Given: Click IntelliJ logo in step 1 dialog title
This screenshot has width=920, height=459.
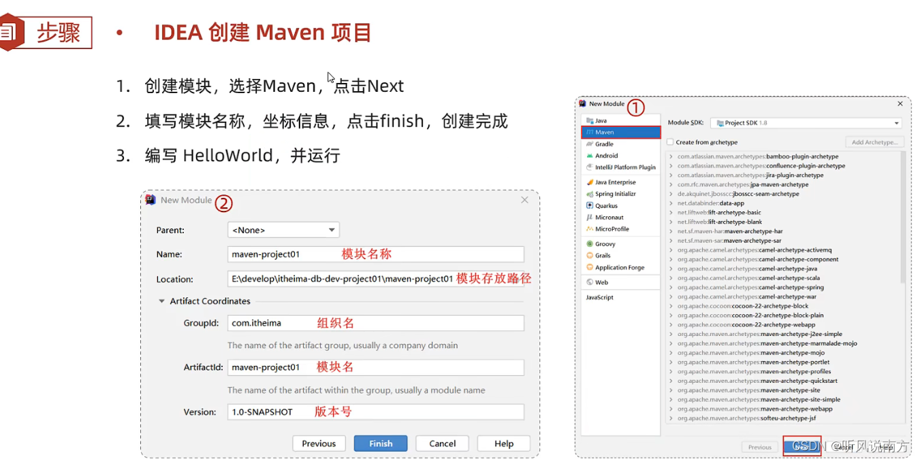Looking at the screenshot, I should coord(583,103).
